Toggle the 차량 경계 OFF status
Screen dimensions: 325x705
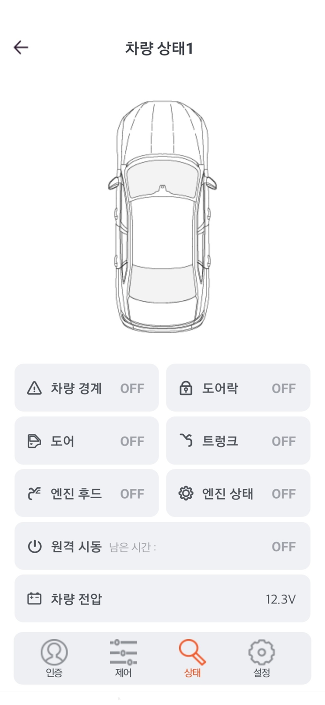(x=132, y=388)
